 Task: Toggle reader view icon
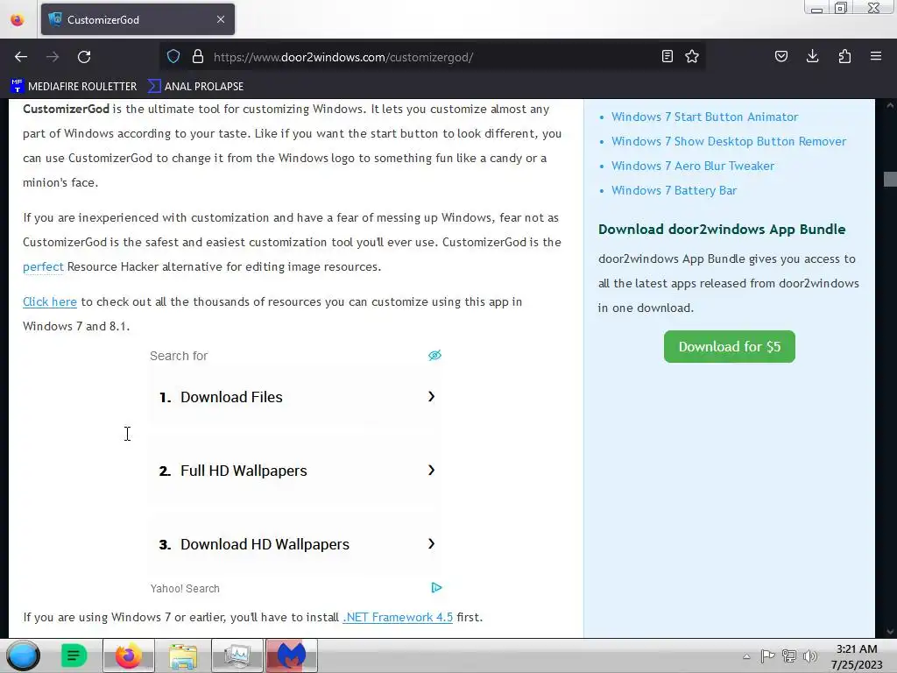(667, 56)
